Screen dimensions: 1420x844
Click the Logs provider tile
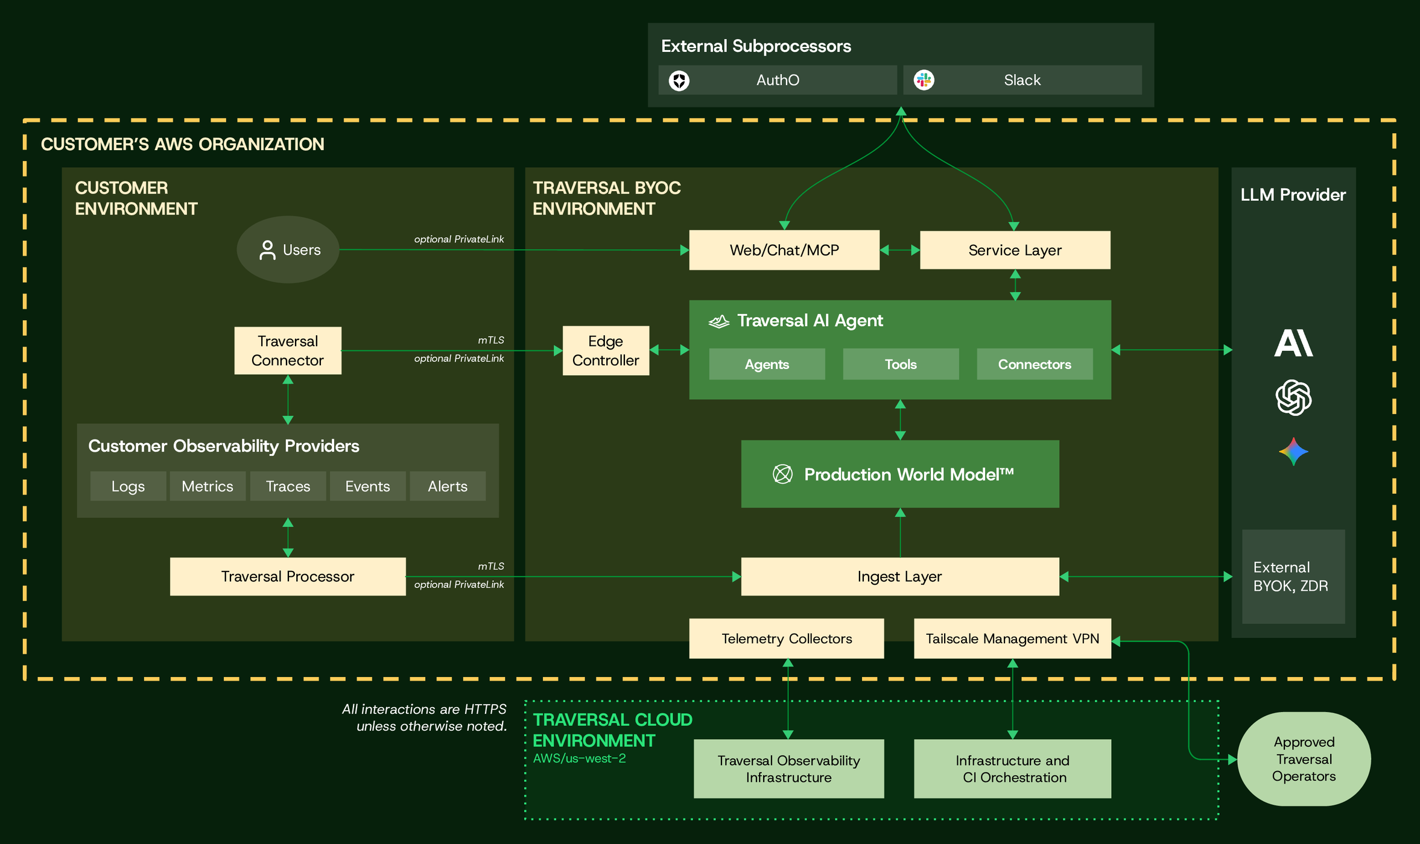[x=128, y=487]
